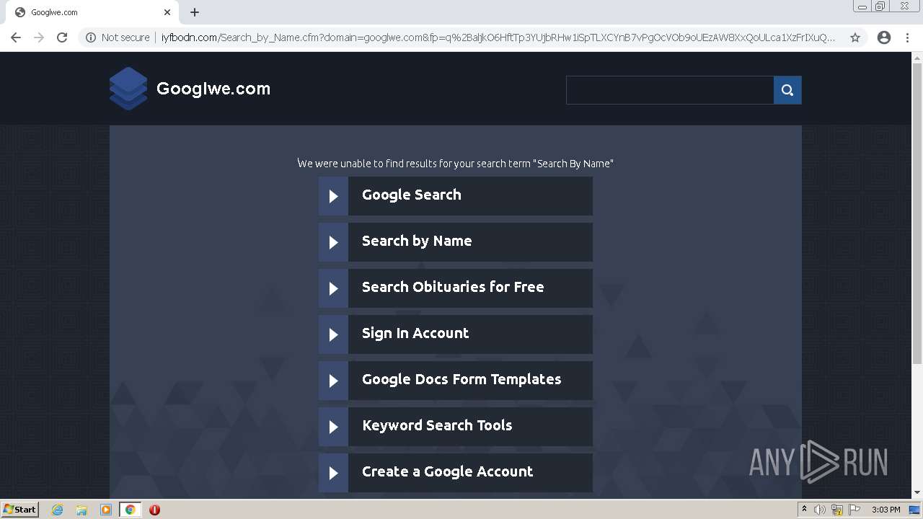Image resolution: width=923 pixels, height=519 pixels.
Task: Click the arrow icon beside Search Obituaries for Free
Action: coord(333,288)
